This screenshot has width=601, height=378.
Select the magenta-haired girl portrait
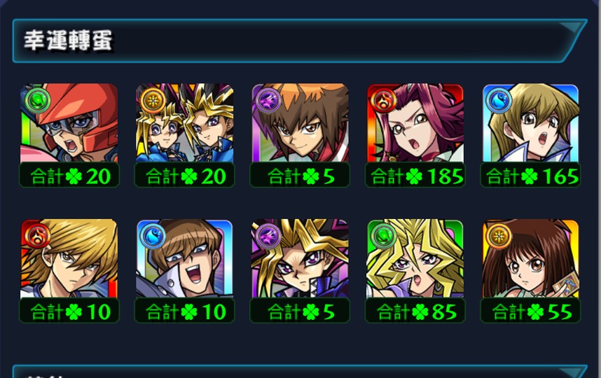point(415,122)
